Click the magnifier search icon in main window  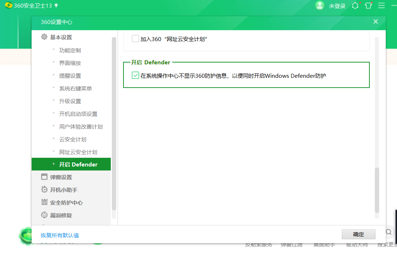[x=388, y=232]
